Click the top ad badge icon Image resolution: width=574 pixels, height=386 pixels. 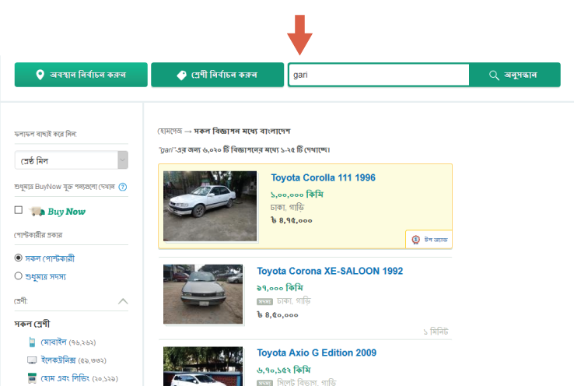(416, 240)
